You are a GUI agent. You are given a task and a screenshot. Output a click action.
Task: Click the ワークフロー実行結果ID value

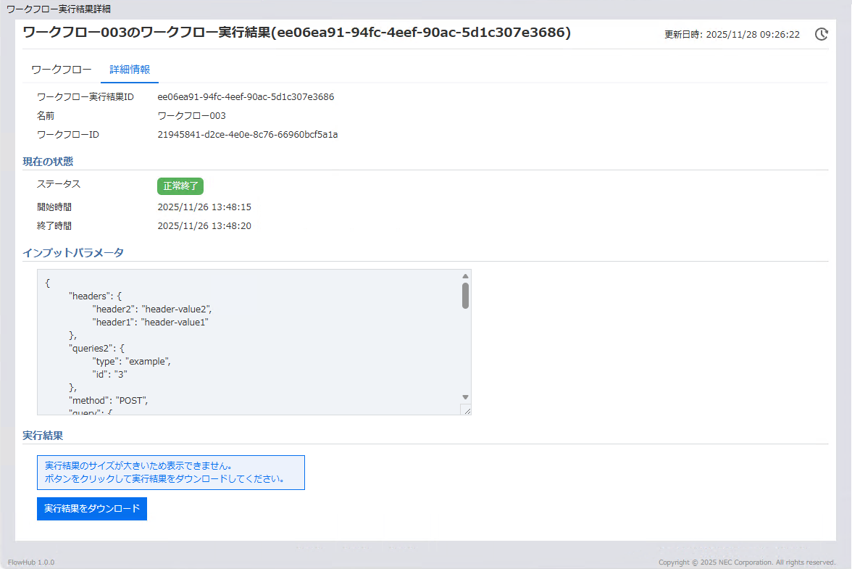point(246,96)
